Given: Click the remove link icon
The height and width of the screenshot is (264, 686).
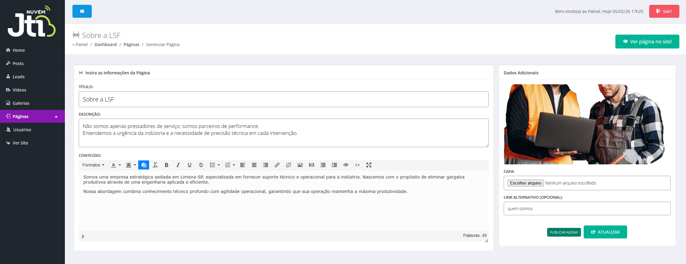Looking at the screenshot, I should tap(289, 165).
